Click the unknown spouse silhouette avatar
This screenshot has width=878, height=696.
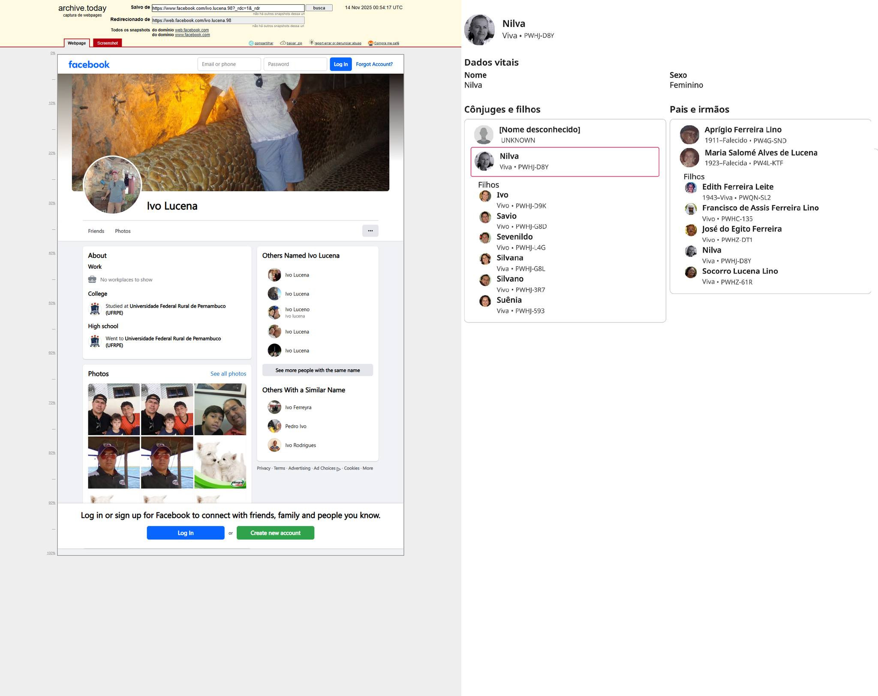(484, 135)
